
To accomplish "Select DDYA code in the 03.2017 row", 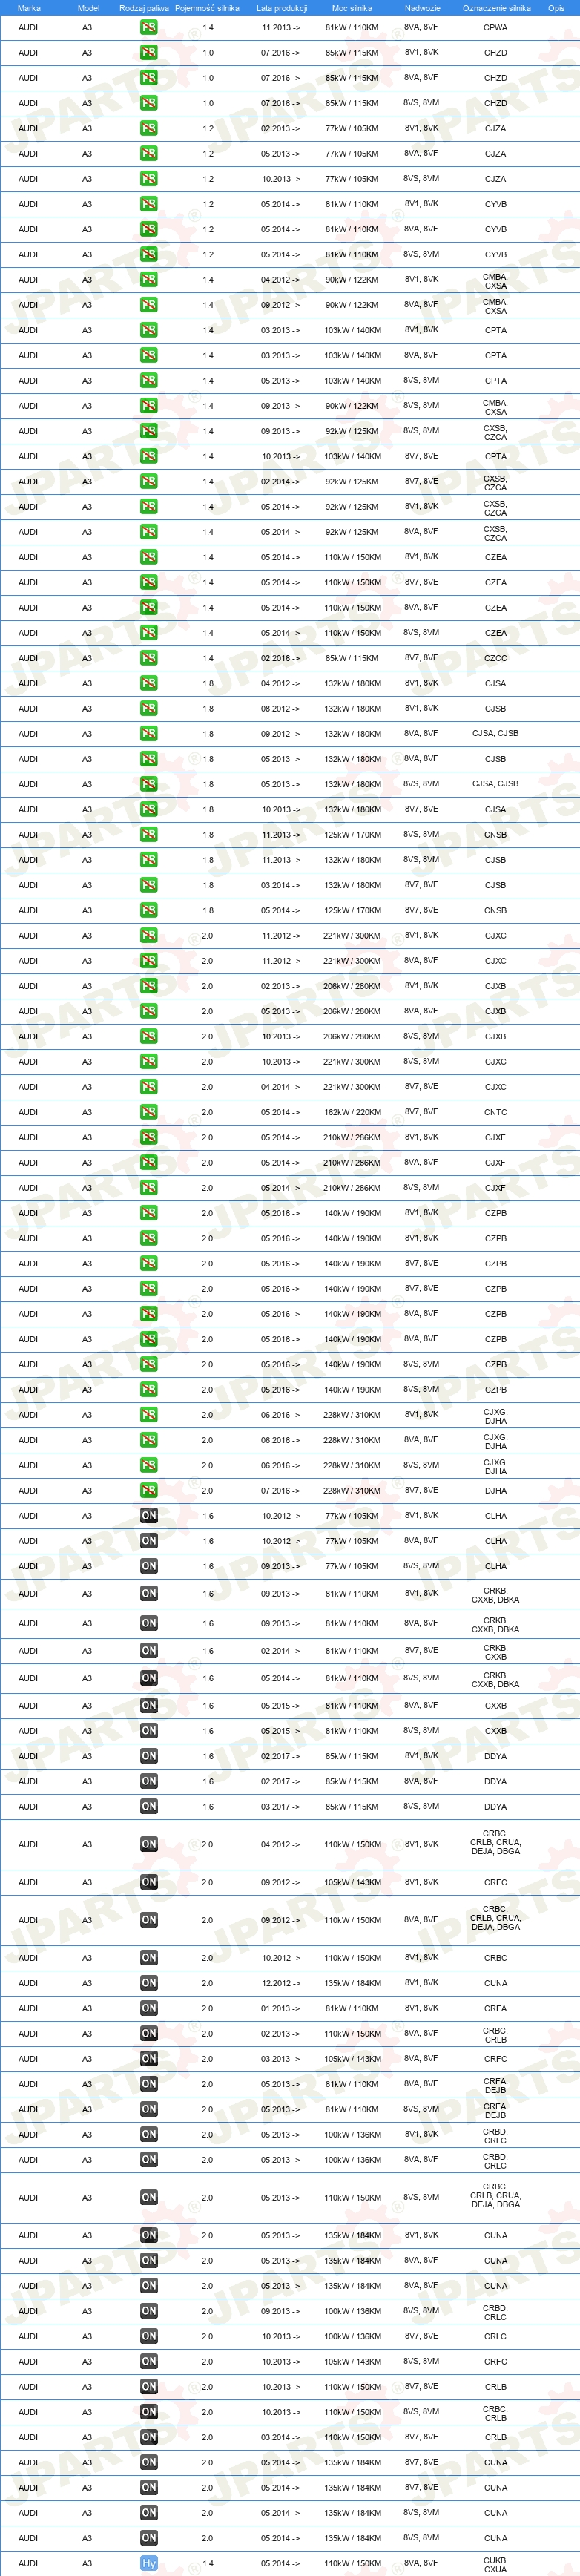I will [495, 1806].
